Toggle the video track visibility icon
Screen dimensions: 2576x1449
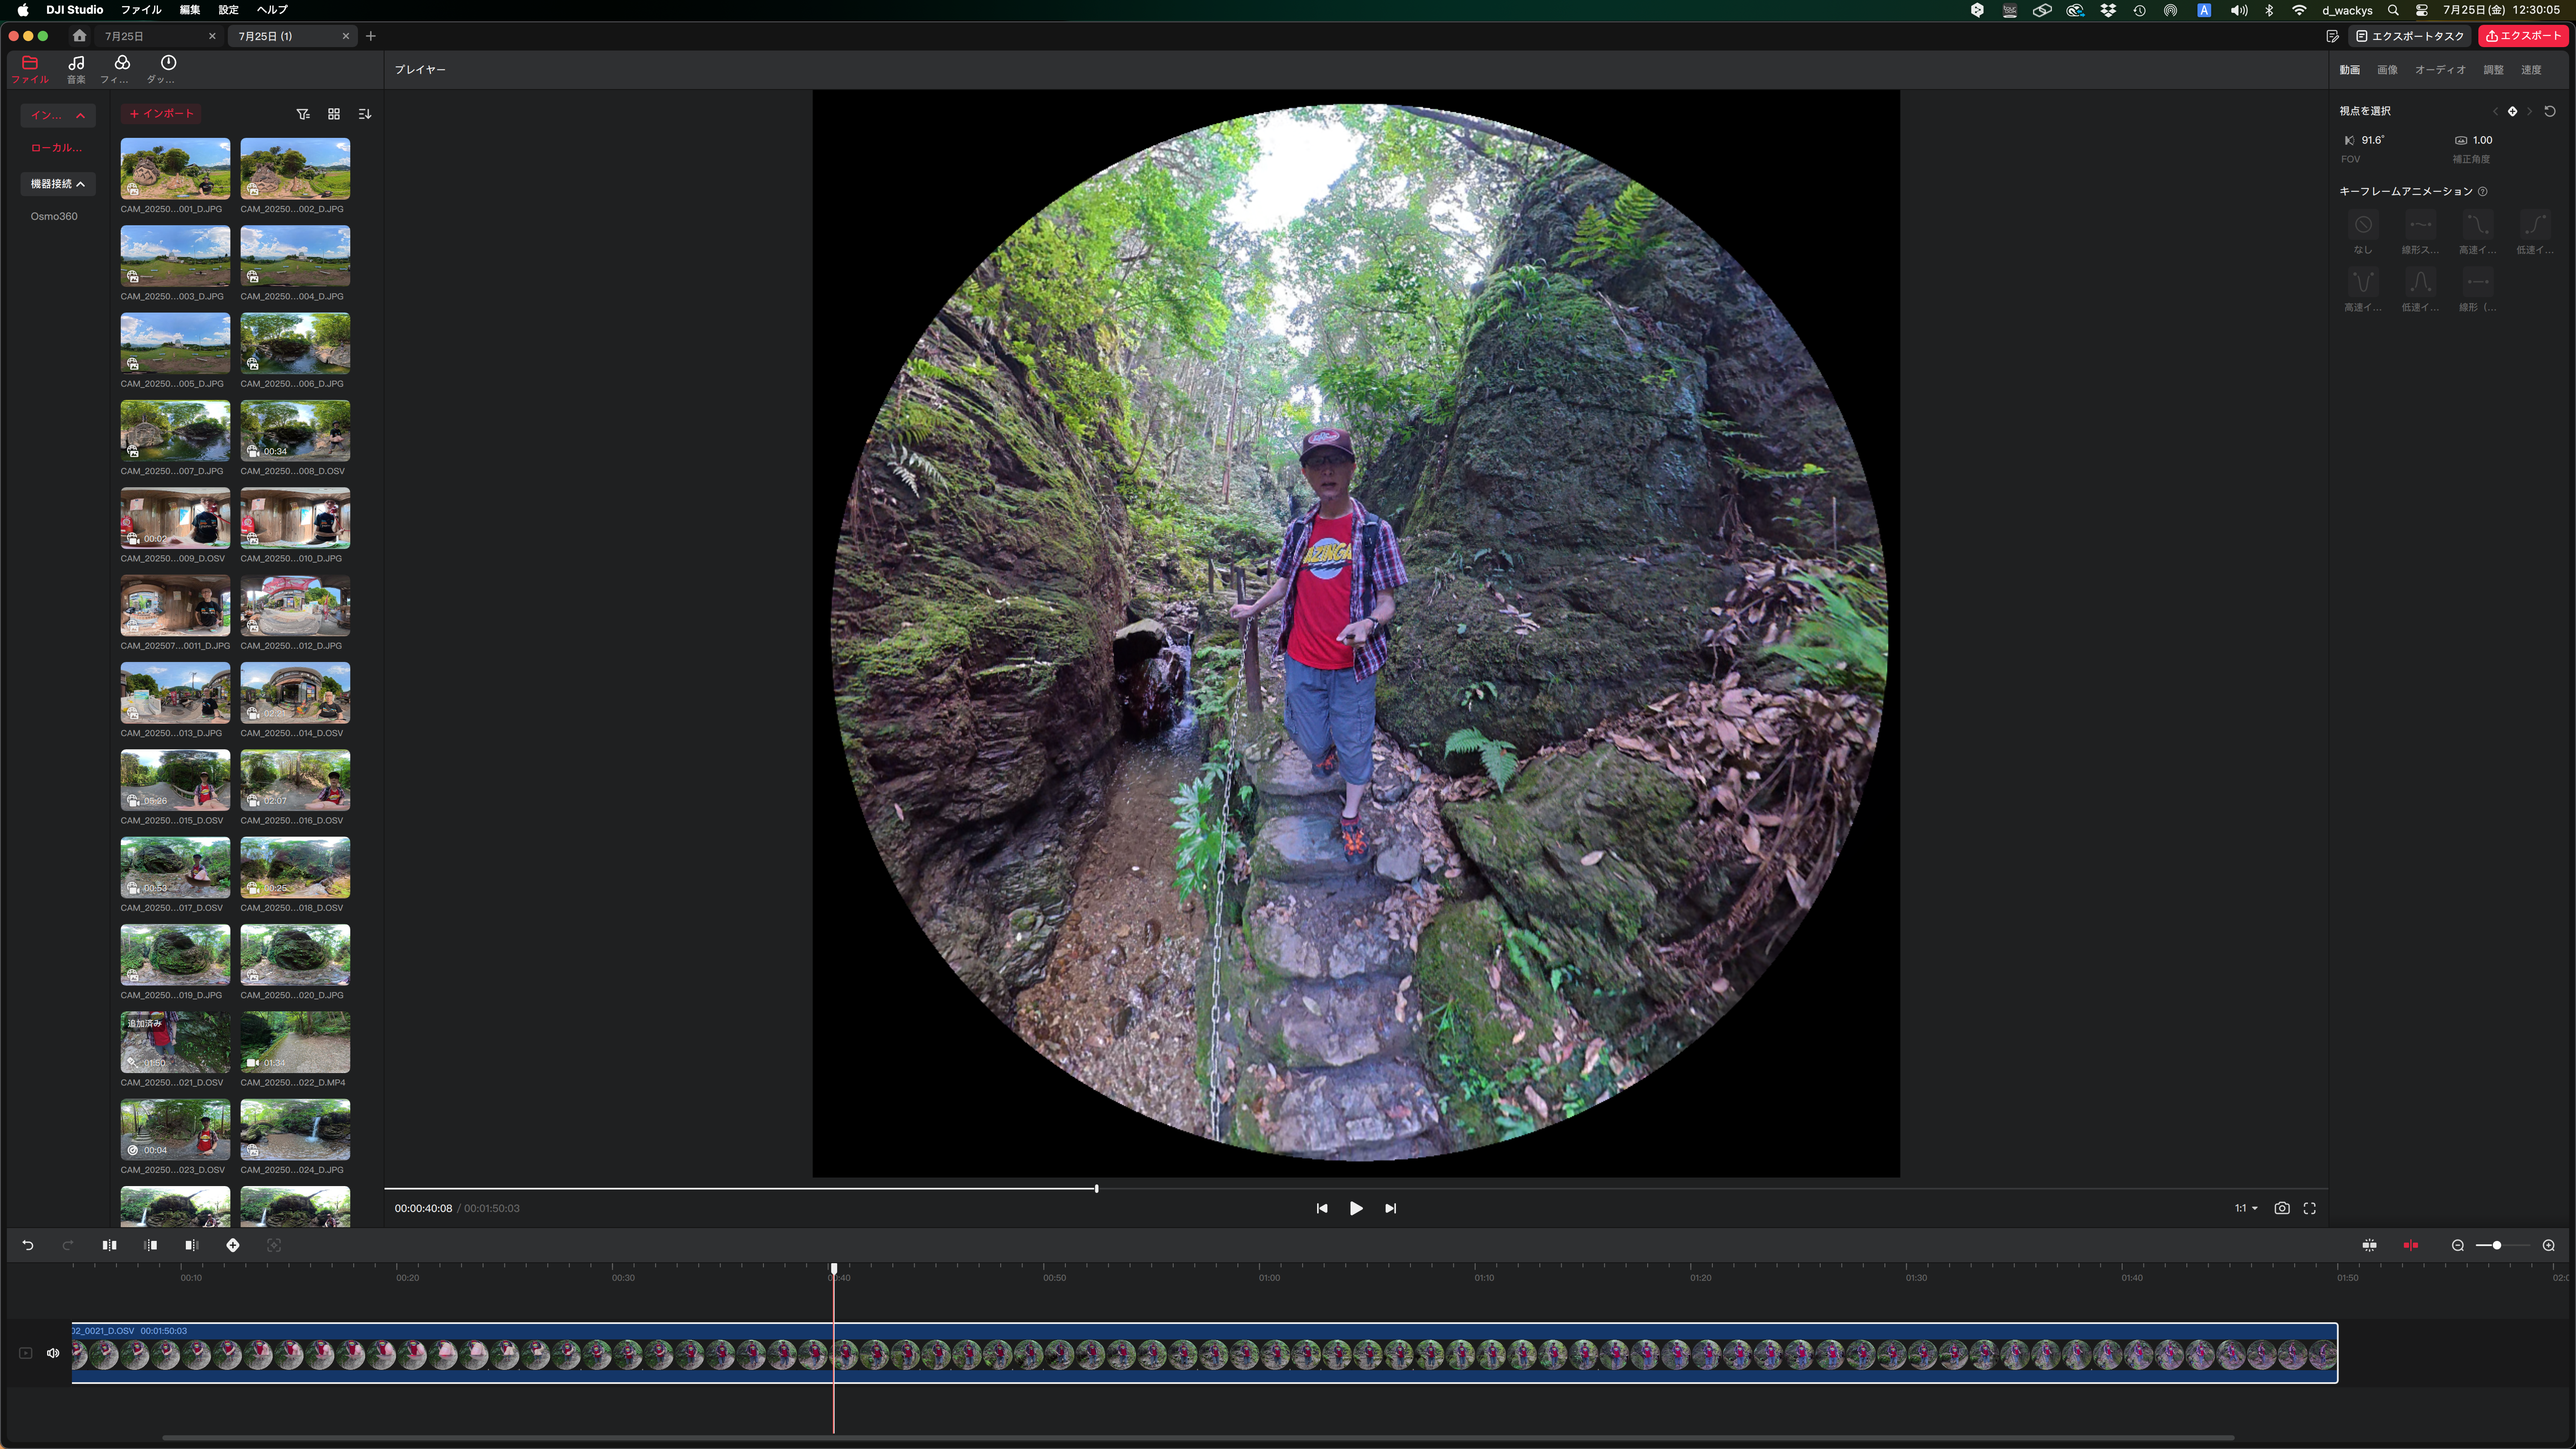click(26, 1353)
